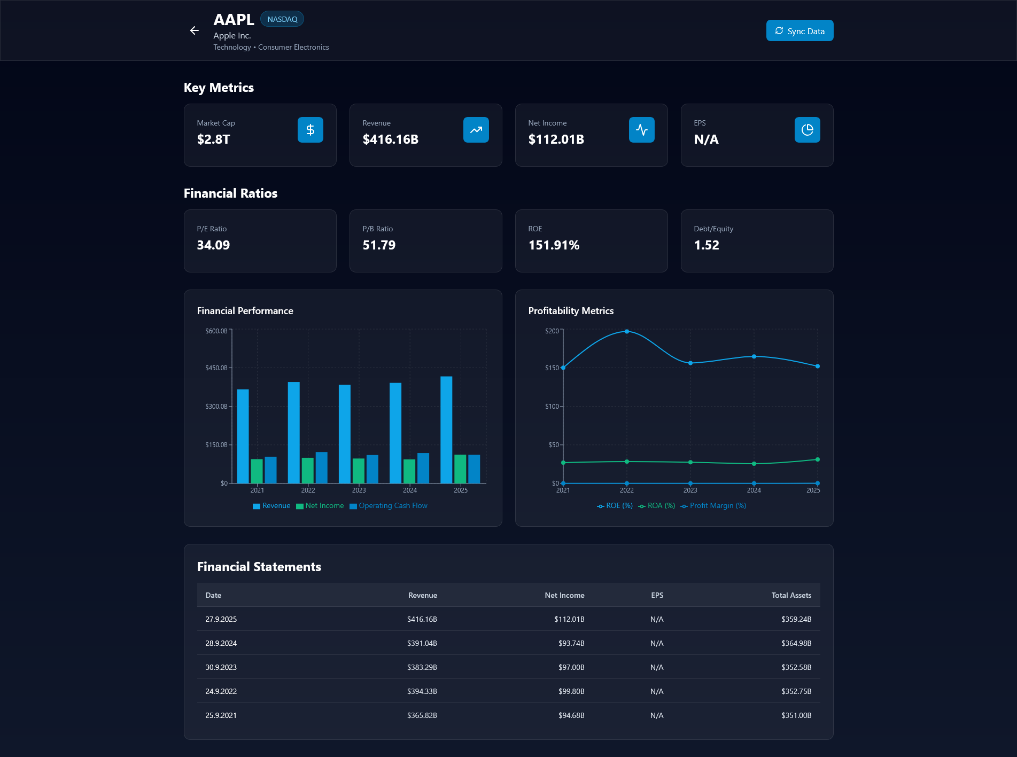Click the 2025 Revenue bar

click(x=446, y=430)
